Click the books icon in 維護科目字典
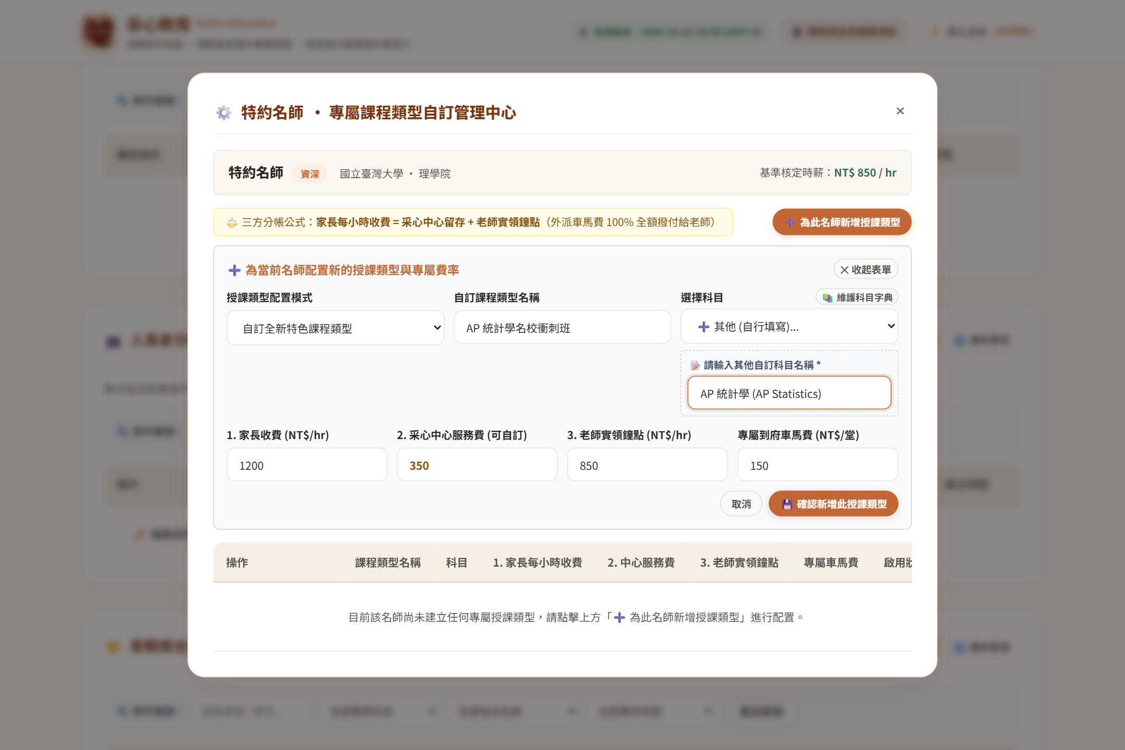Image resolution: width=1125 pixels, height=750 pixels. coord(827,298)
